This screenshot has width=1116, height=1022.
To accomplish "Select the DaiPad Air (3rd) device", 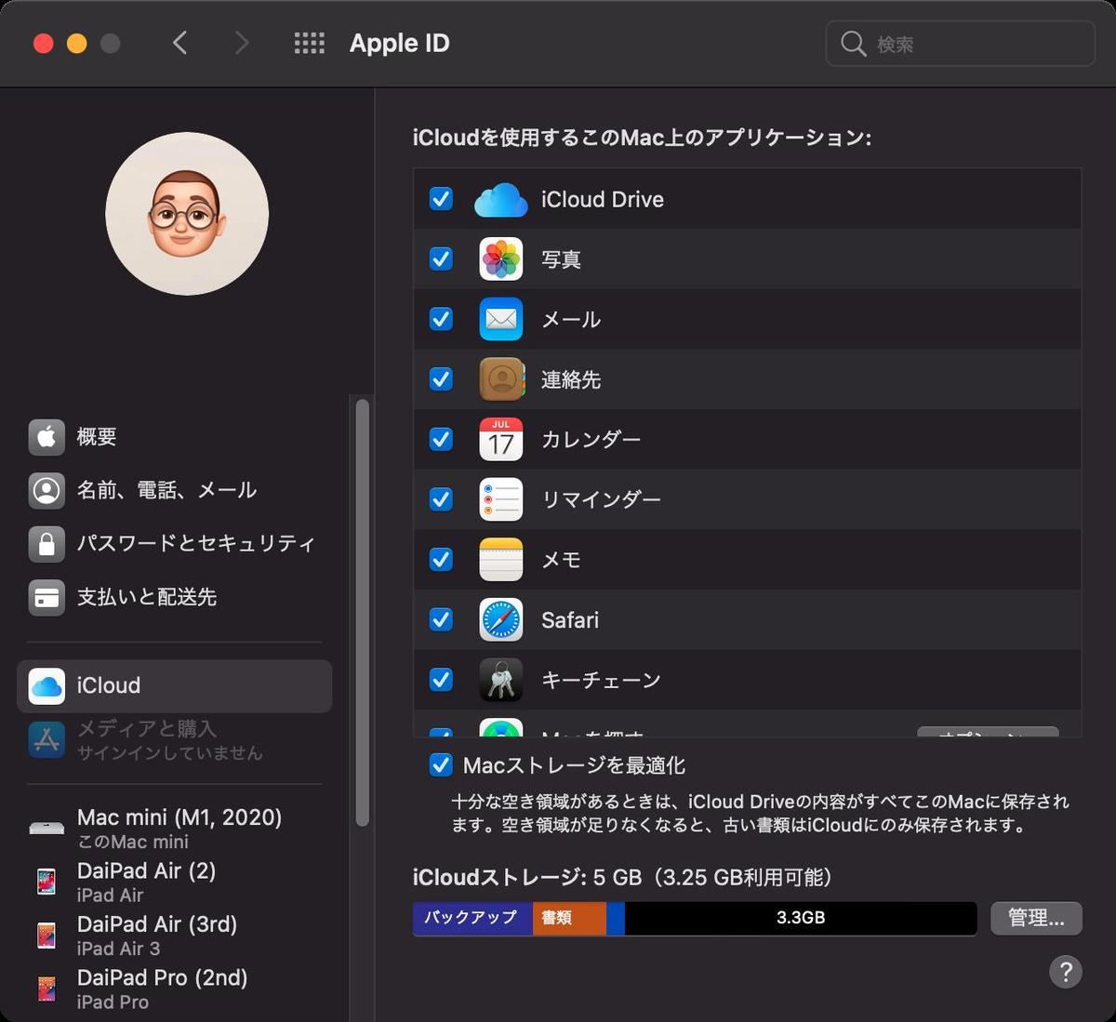I will coord(174,935).
